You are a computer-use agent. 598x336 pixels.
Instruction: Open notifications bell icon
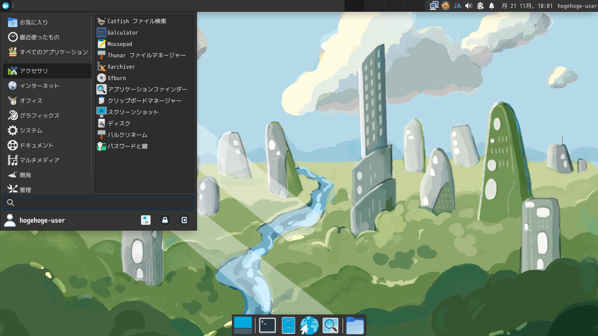tap(492, 6)
